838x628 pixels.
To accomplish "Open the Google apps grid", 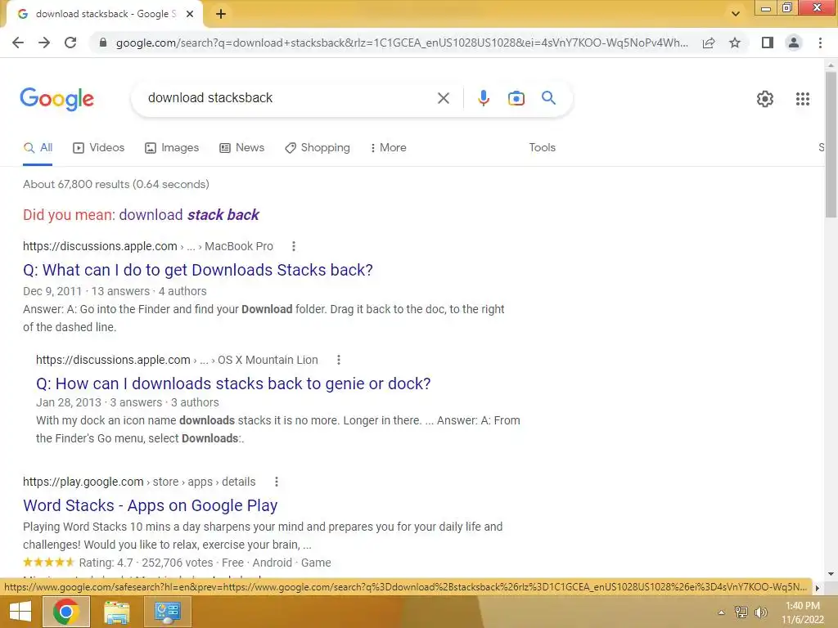I will click(803, 99).
